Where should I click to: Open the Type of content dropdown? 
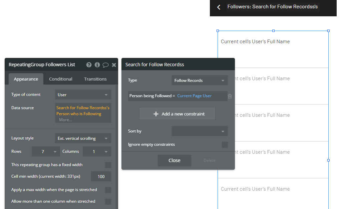point(83,95)
